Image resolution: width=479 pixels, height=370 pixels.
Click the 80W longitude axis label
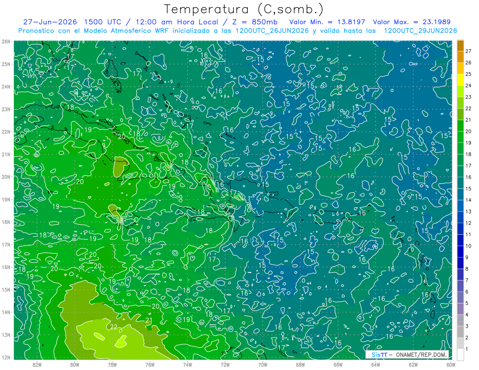coord(75,364)
